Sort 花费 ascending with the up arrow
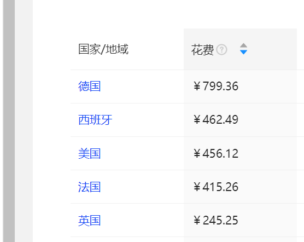This screenshot has width=304, height=242. coord(243,45)
